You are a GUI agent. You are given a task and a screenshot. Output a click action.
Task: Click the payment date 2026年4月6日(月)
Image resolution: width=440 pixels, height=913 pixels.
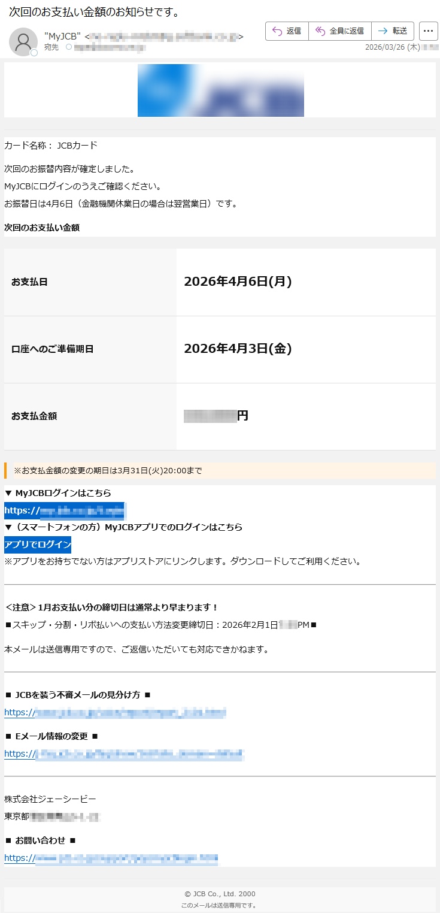coord(238,282)
